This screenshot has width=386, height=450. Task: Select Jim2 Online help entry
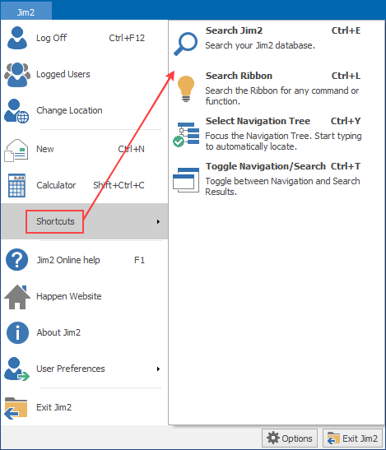[85, 260]
